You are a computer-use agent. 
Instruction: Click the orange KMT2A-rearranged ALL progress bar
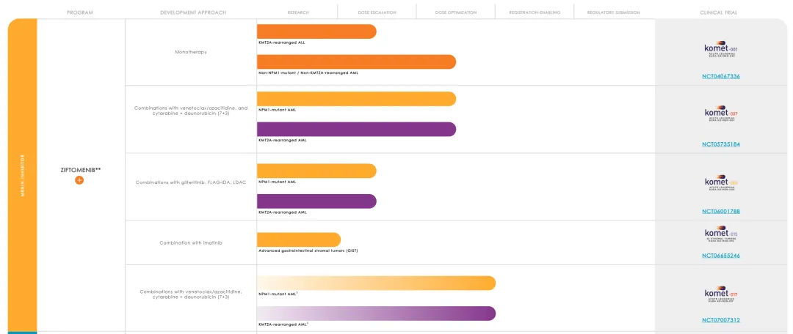coord(316,31)
